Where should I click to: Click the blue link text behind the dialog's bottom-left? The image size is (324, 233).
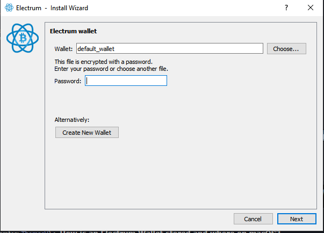point(36,232)
